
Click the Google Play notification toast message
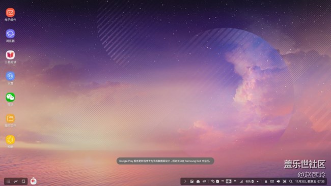click(165, 161)
